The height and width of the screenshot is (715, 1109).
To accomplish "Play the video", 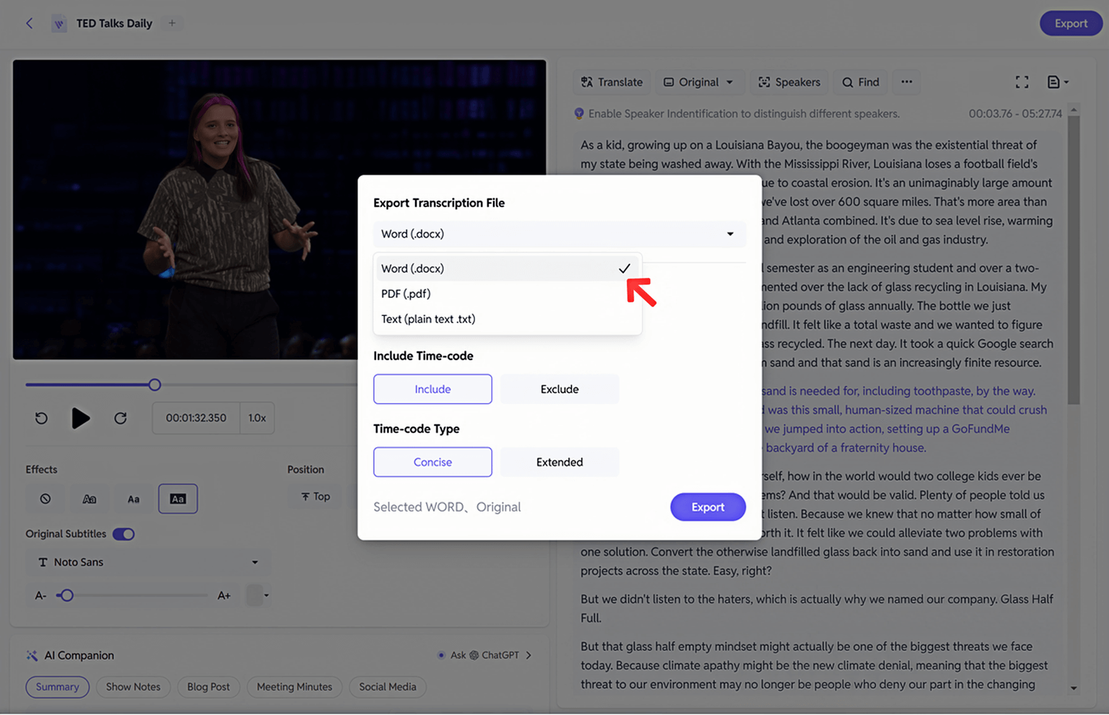I will click(x=81, y=418).
